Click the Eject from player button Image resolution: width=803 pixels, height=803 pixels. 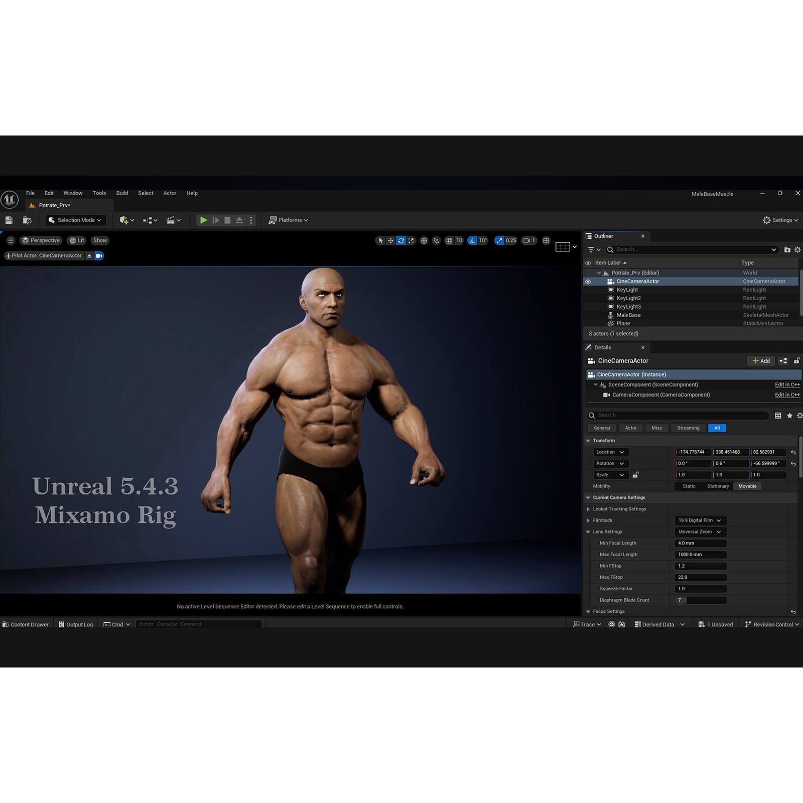pyautogui.click(x=239, y=220)
